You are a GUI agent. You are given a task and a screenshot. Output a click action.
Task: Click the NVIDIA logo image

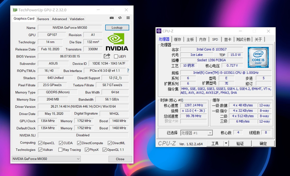pos(118,42)
